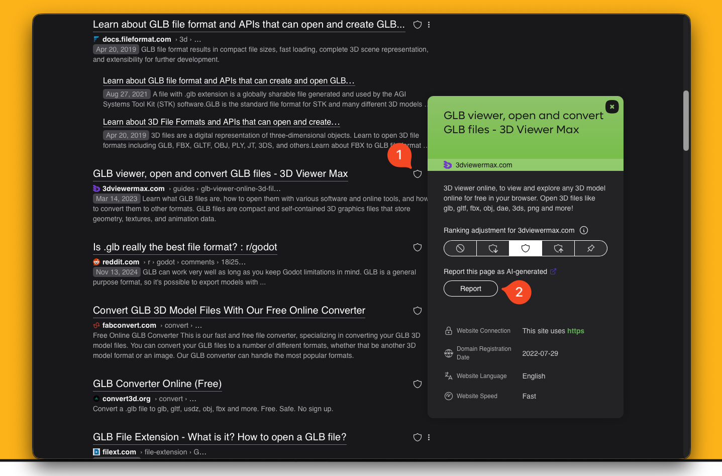Screen dimensions: 722x476
Task: Select Block ranking option for 3dviewermax.com
Action: (x=460, y=248)
